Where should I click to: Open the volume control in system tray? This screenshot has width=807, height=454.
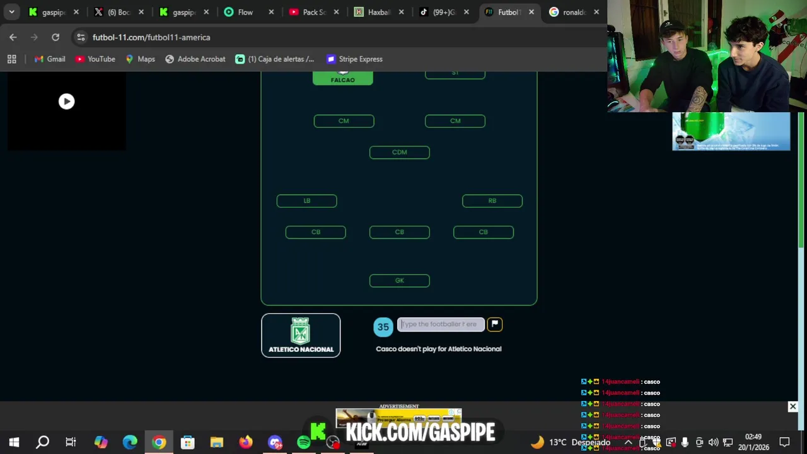click(713, 442)
